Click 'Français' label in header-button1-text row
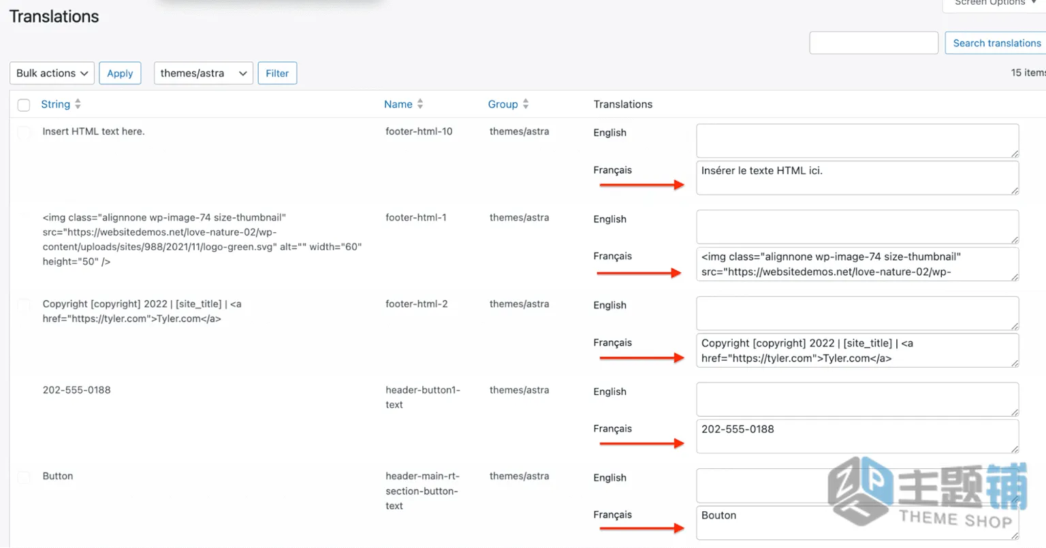This screenshot has width=1046, height=548. coord(612,429)
